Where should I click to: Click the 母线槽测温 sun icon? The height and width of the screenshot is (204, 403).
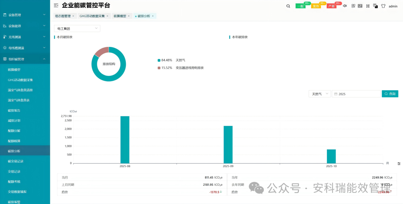4,48
